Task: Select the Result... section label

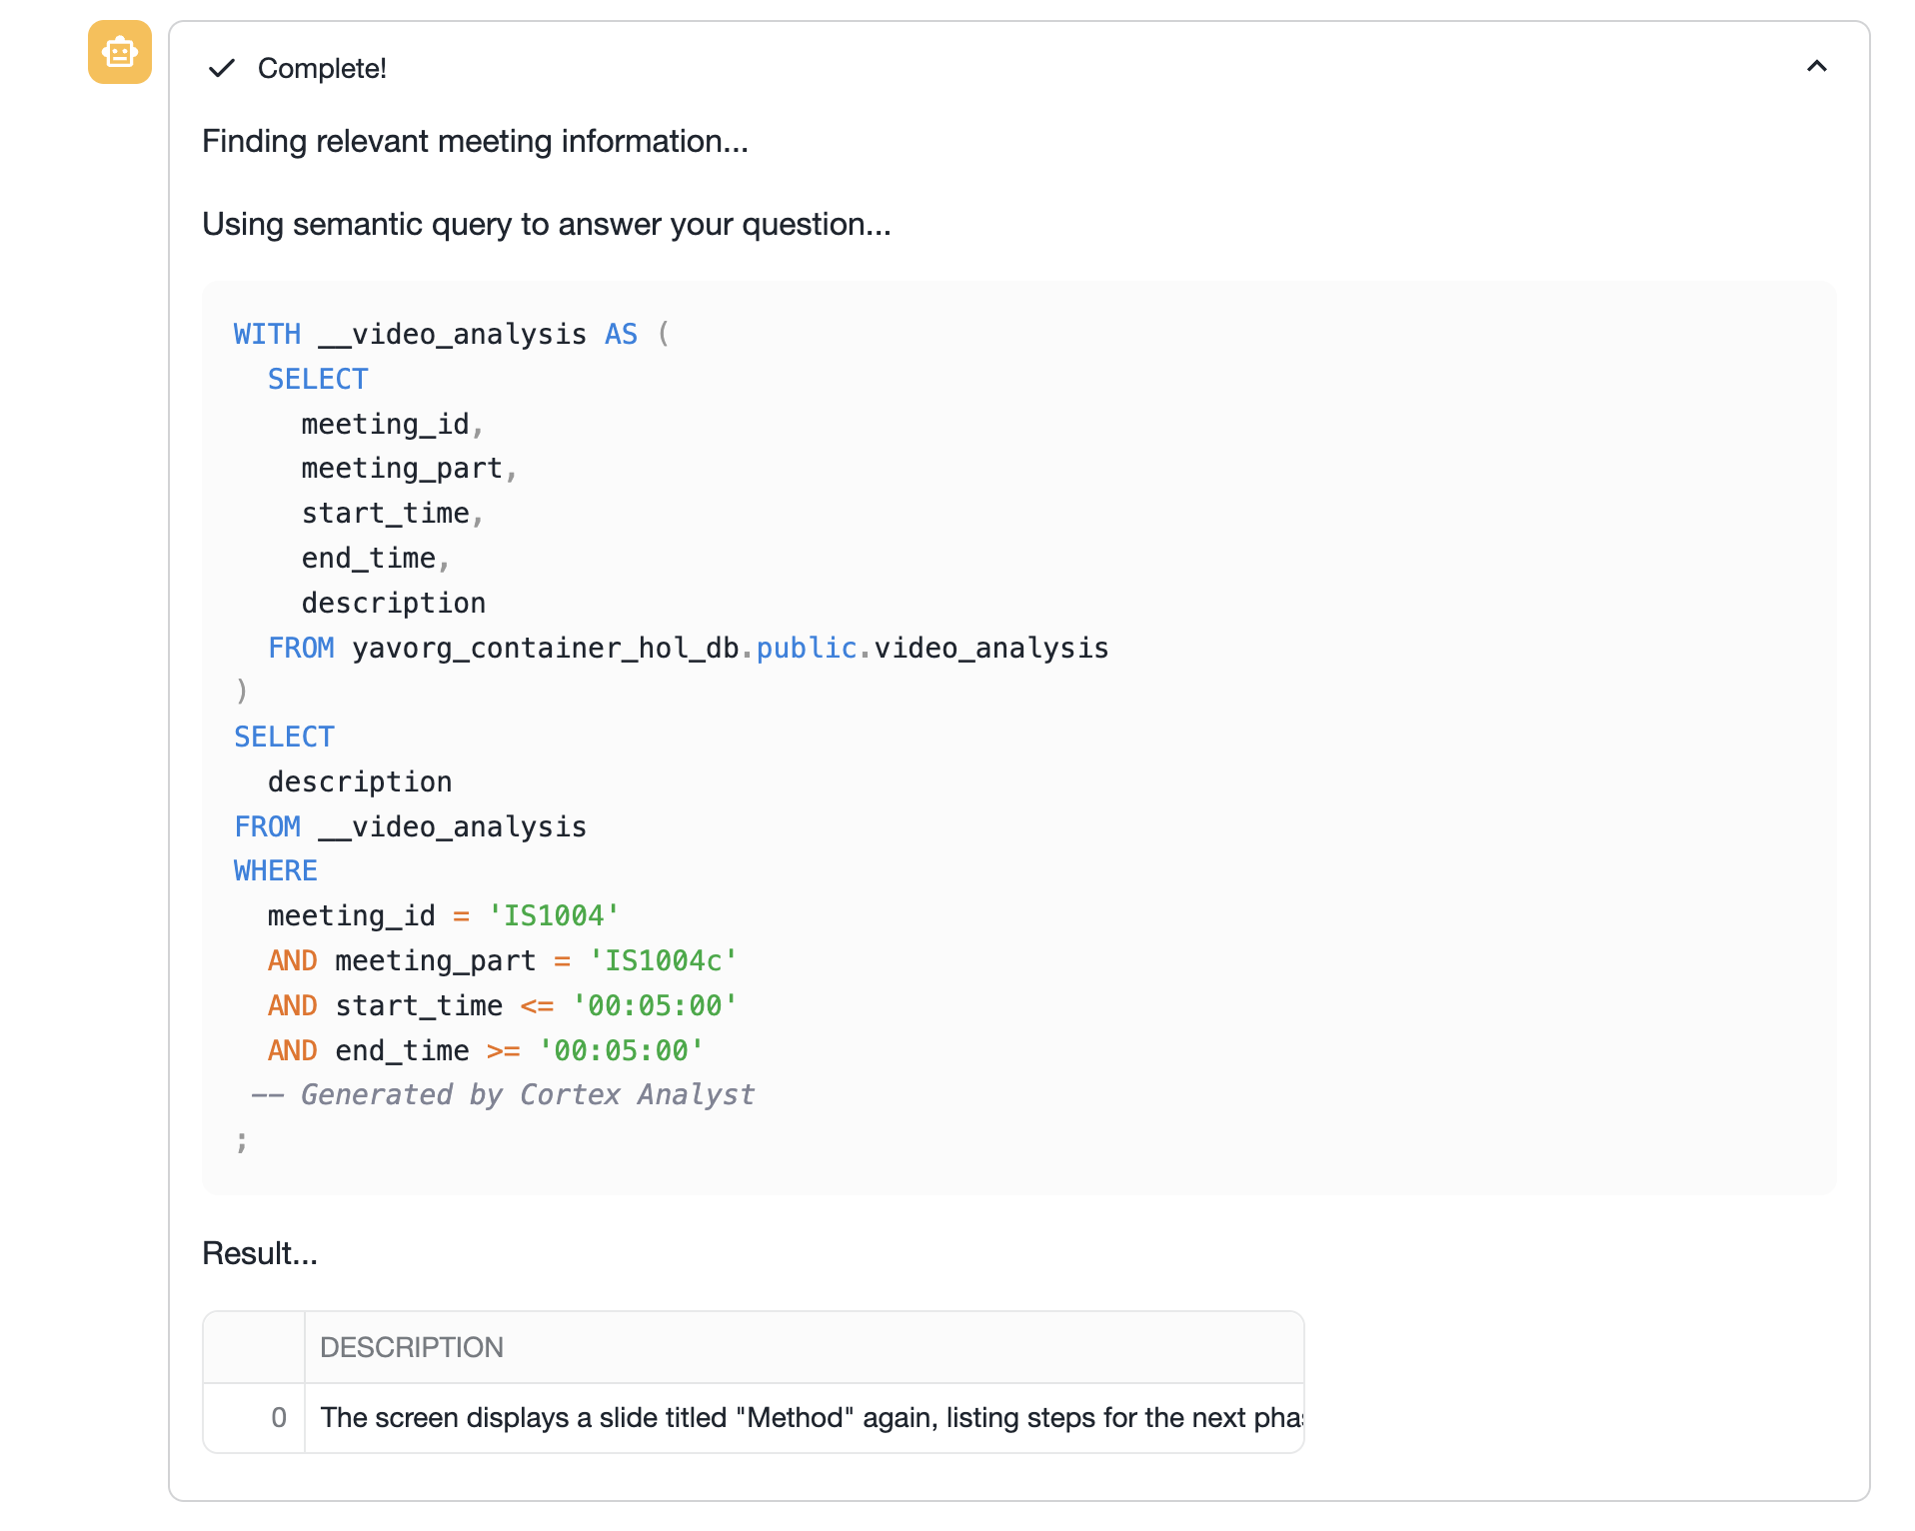Action: tap(259, 1253)
